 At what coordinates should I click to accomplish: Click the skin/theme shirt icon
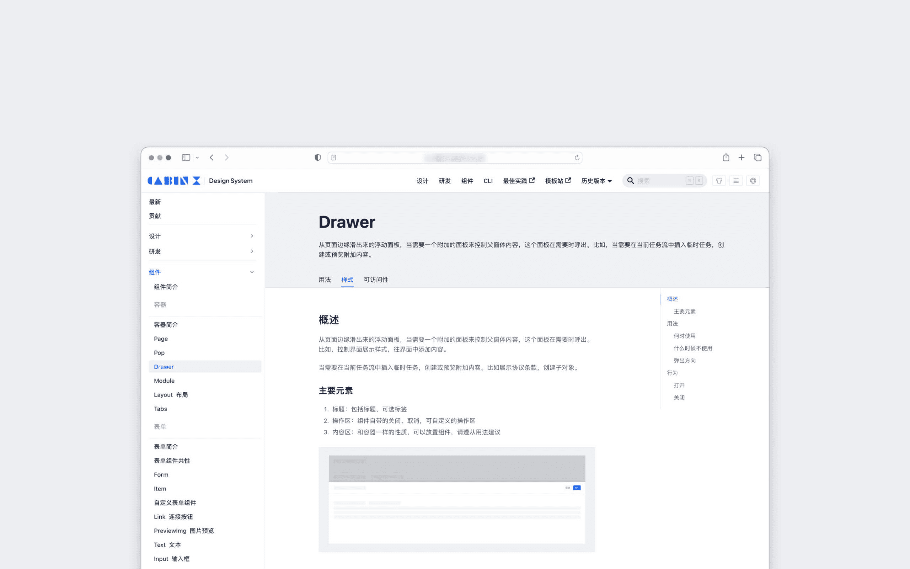pos(719,181)
